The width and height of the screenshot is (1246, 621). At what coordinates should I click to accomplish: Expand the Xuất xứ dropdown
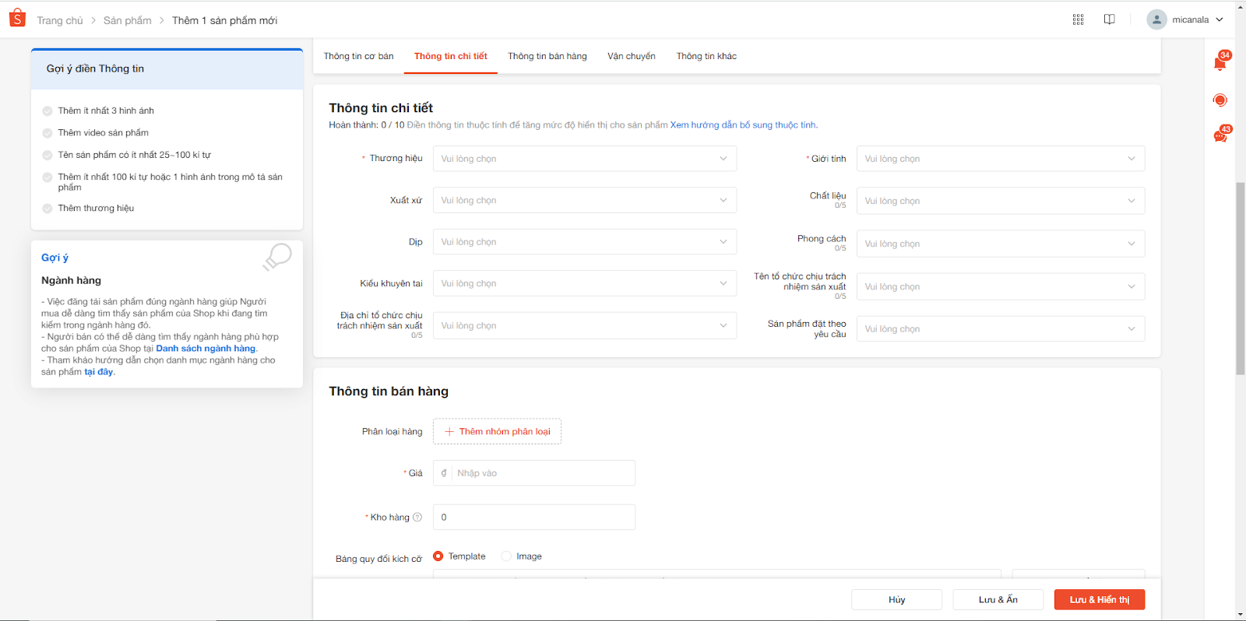[584, 201]
